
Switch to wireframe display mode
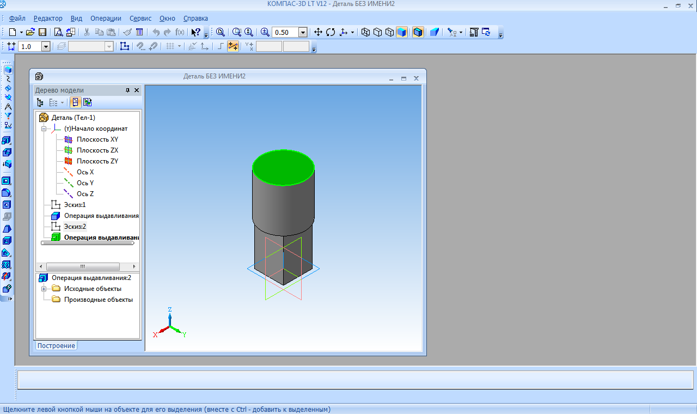[365, 32]
